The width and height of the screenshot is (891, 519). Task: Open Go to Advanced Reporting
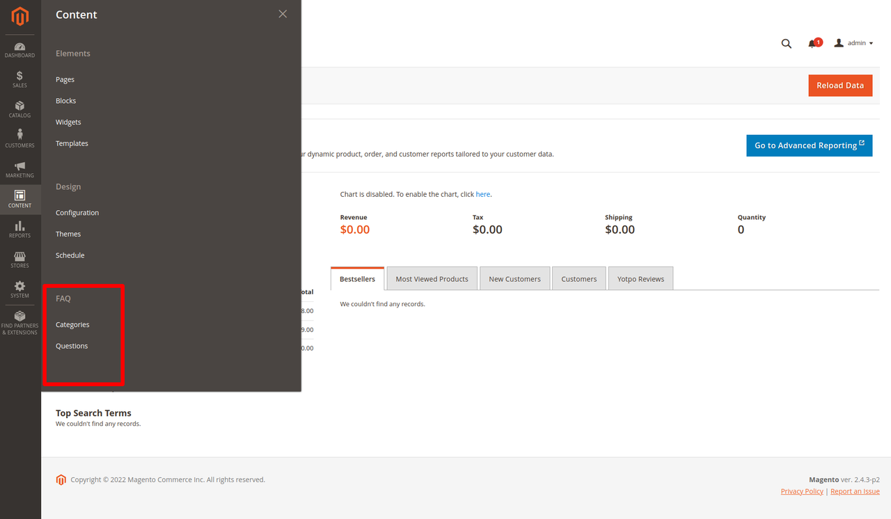click(x=809, y=145)
